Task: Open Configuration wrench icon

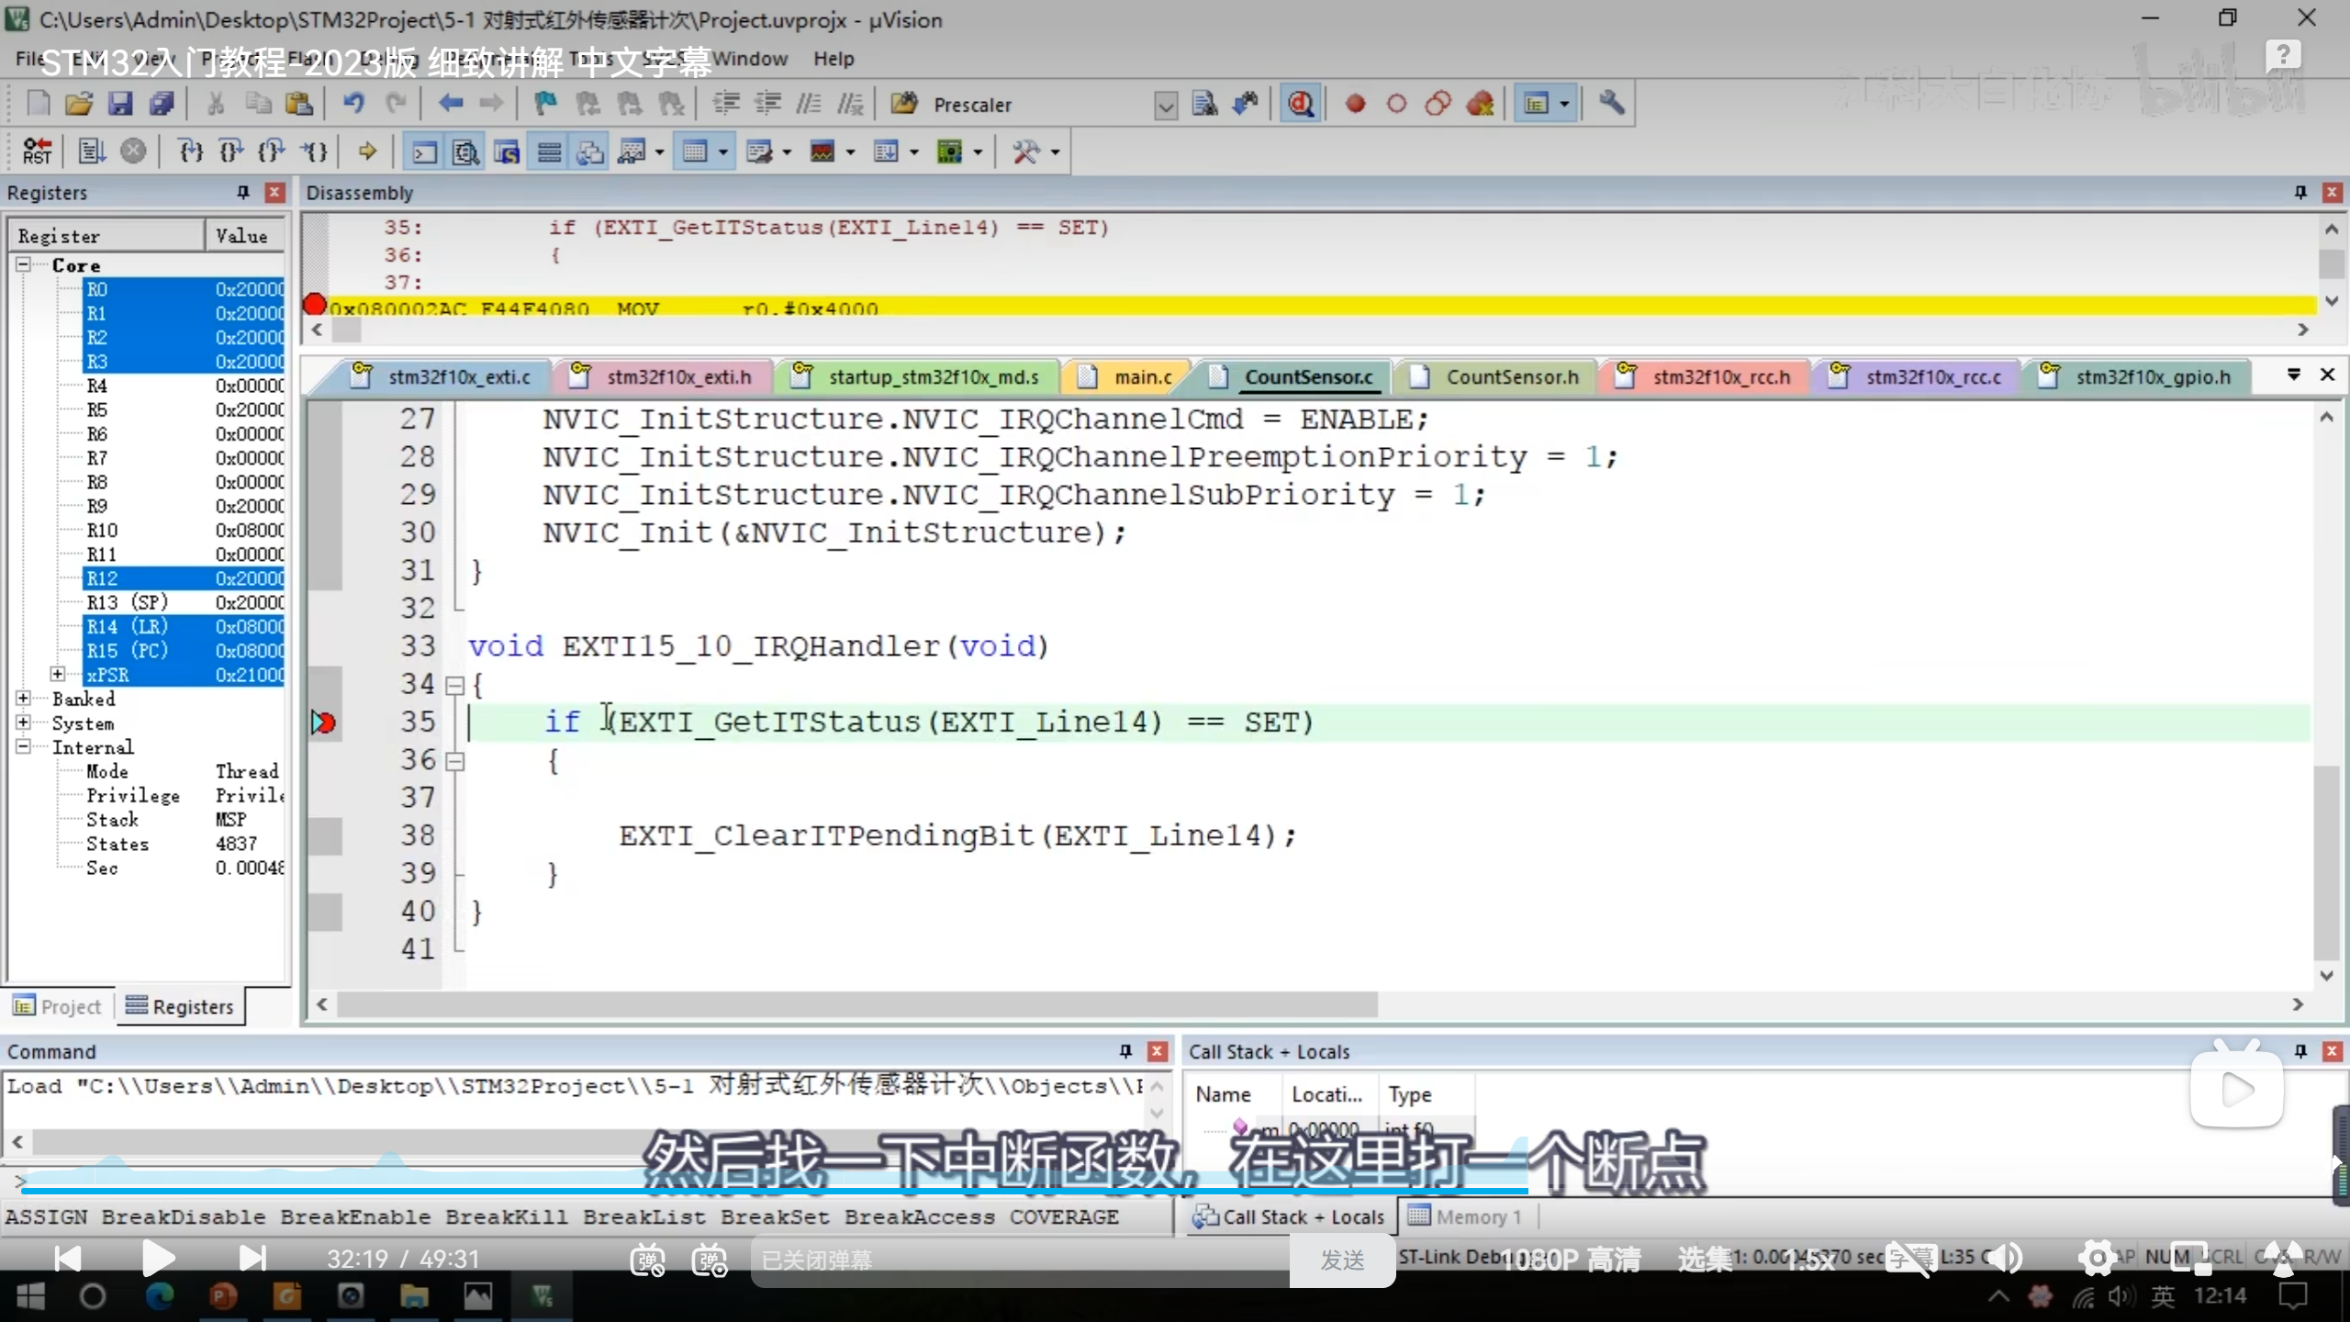Action: pos(1611,104)
